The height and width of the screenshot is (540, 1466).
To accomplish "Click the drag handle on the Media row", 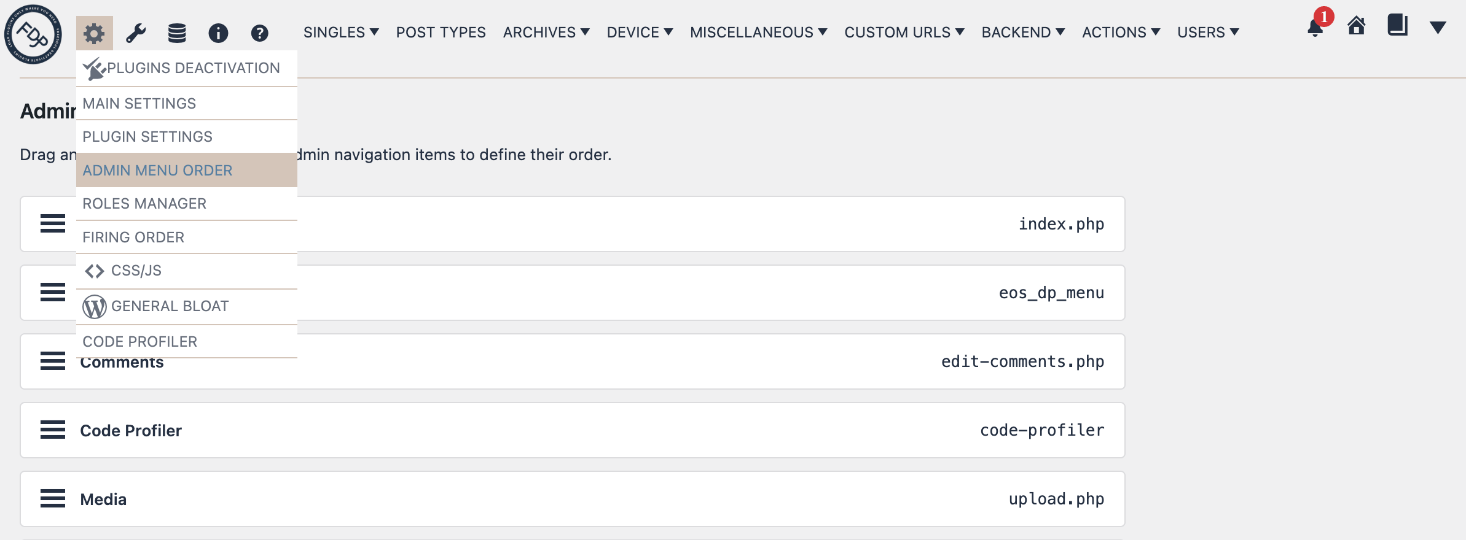I will (53, 499).
